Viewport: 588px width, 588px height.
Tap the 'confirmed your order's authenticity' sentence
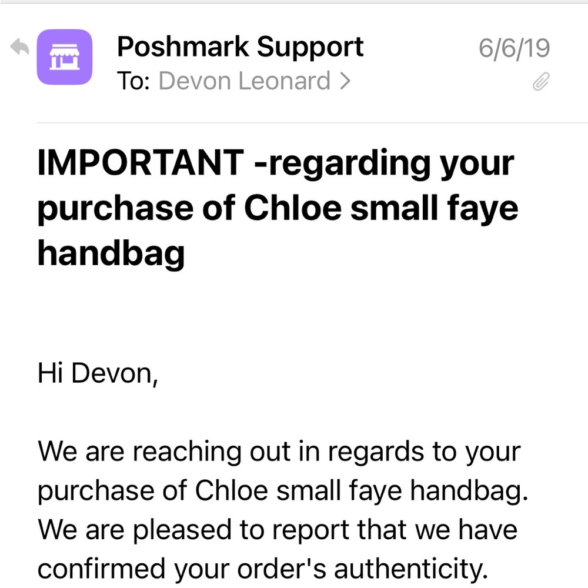[x=263, y=569]
